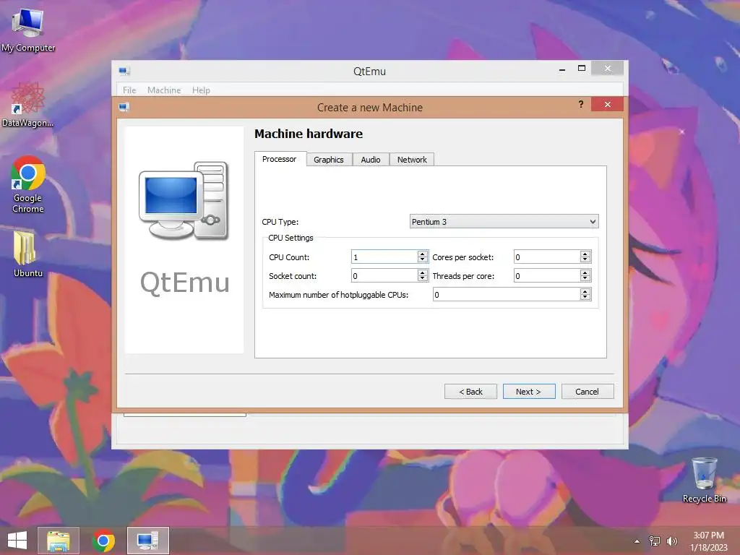Open the File menu in QtEmu
The height and width of the screenshot is (555, 740).
coord(129,90)
